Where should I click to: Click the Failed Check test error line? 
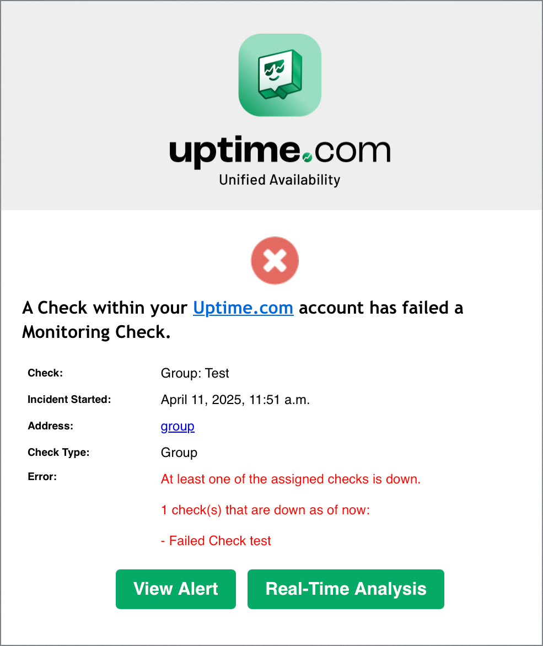click(x=216, y=541)
